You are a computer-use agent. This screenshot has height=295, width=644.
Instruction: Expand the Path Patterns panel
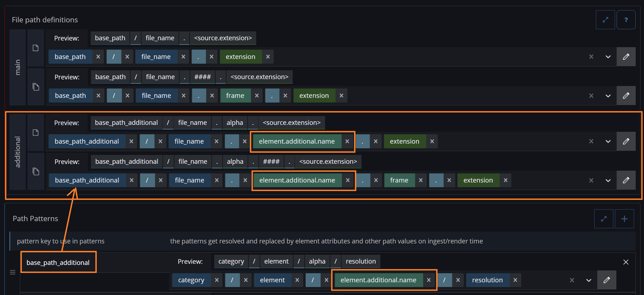point(604,219)
